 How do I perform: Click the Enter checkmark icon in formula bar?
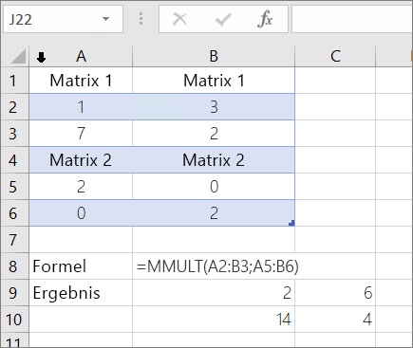tap(223, 20)
